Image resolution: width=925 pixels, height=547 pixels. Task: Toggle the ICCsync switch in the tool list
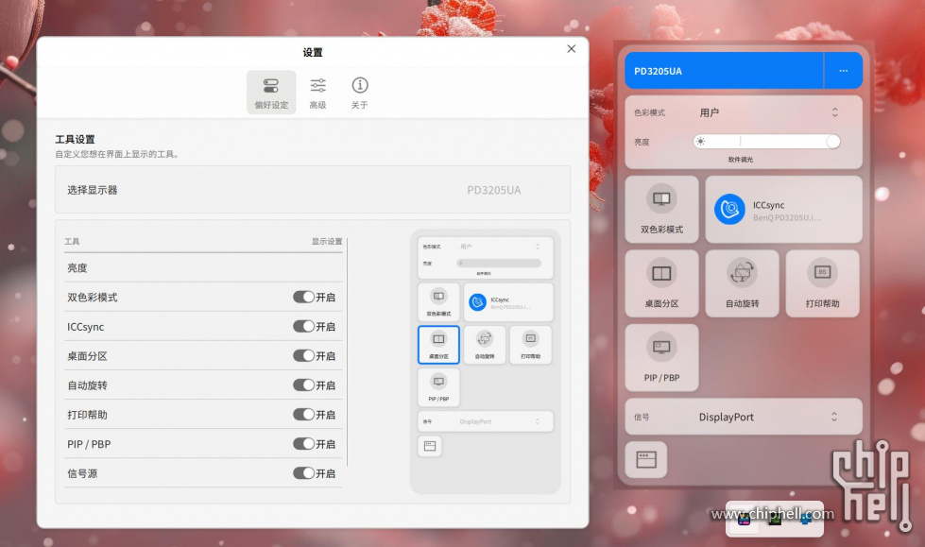[x=304, y=326]
